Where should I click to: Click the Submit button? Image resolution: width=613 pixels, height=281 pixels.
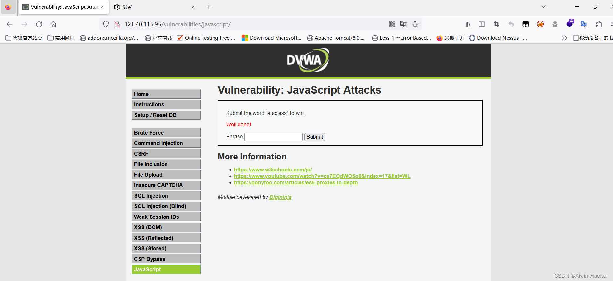pyautogui.click(x=315, y=137)
